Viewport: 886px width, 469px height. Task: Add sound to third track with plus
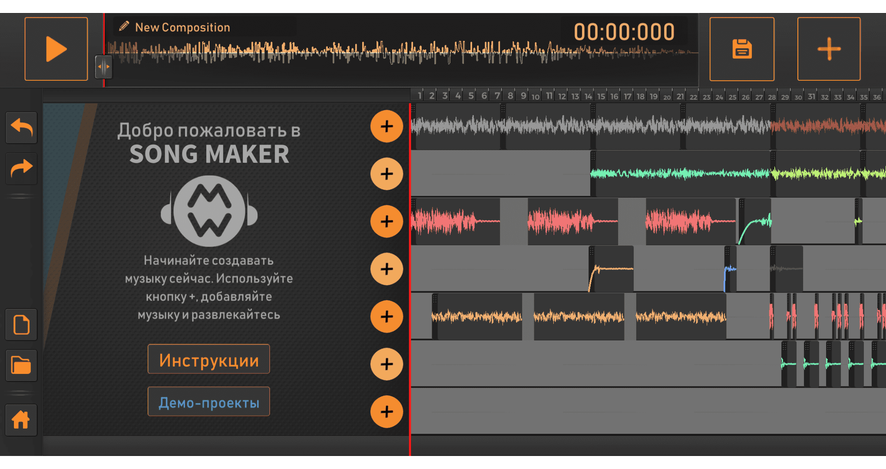(x=387, y=221)
